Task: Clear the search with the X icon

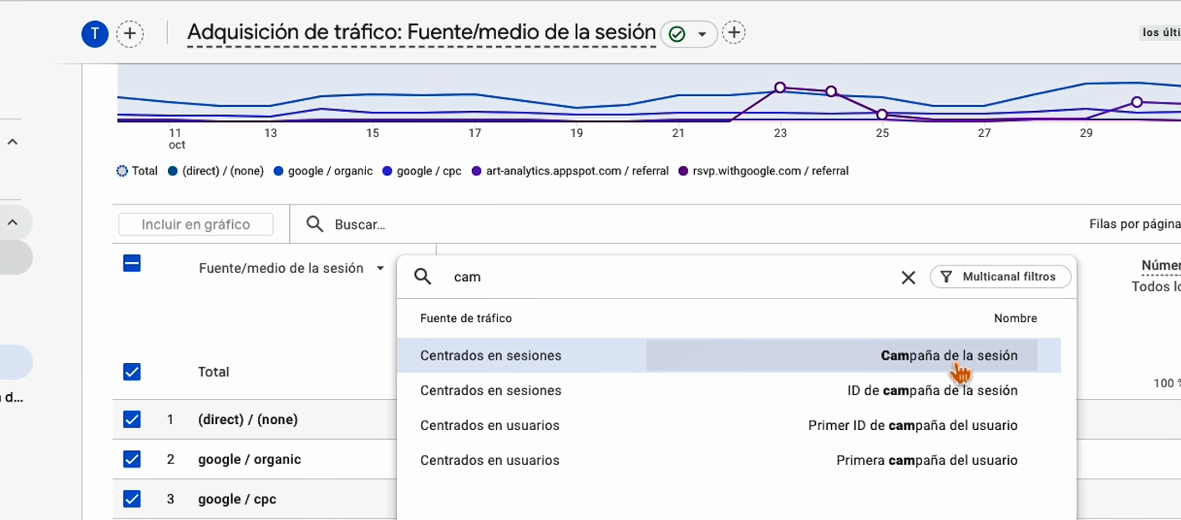Action: tap(908, 277)
